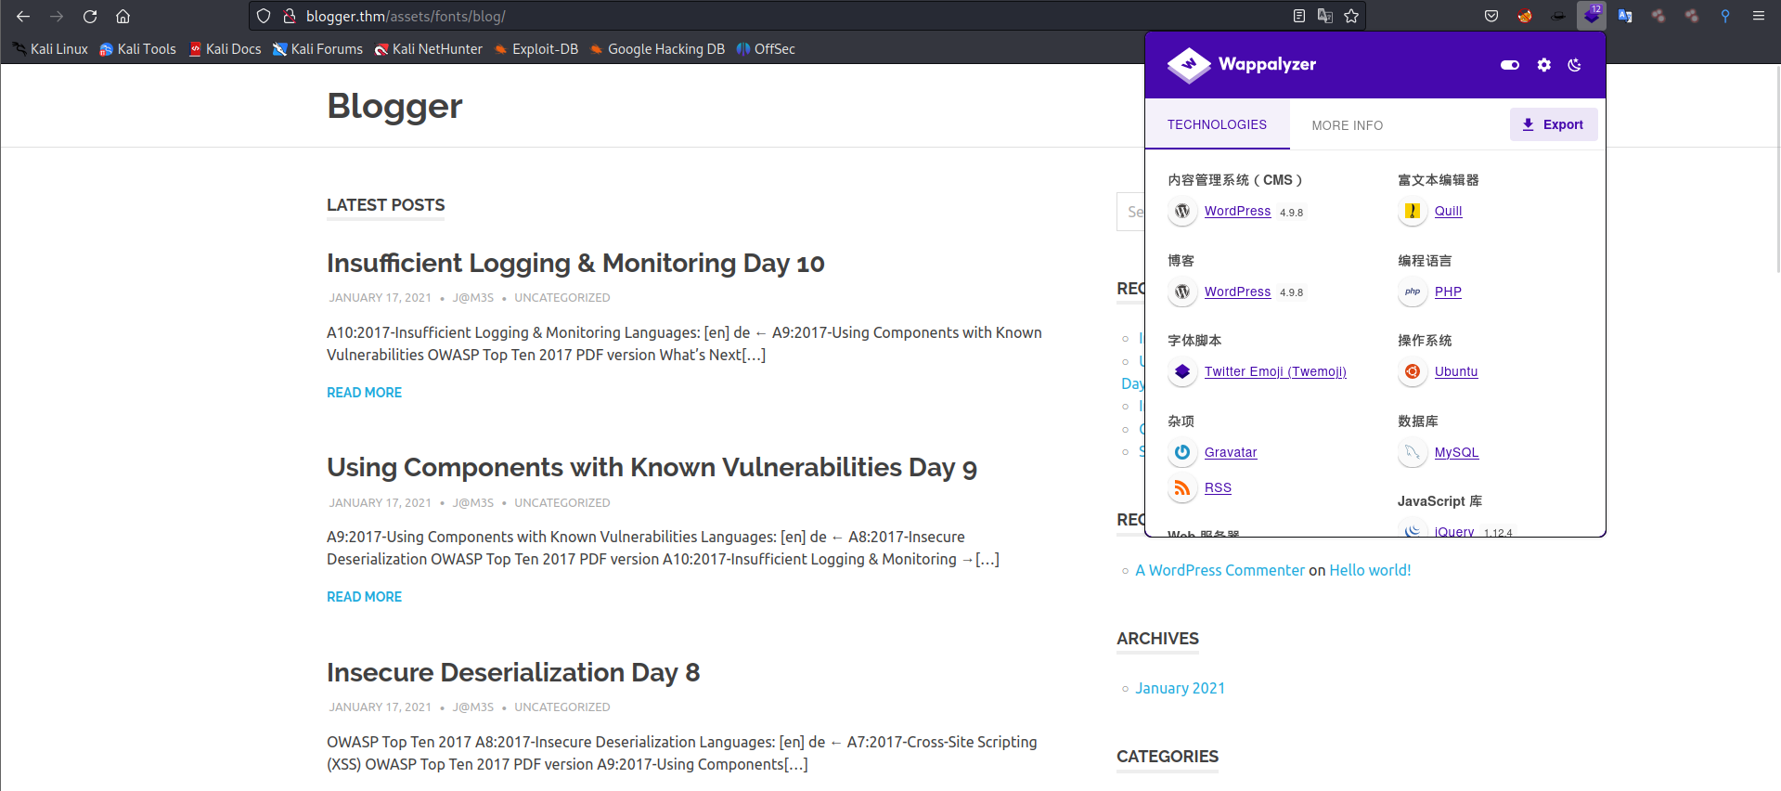
Task: Open the Twitter Emoji (Twemoji) link
Action: coord(1274,371)
